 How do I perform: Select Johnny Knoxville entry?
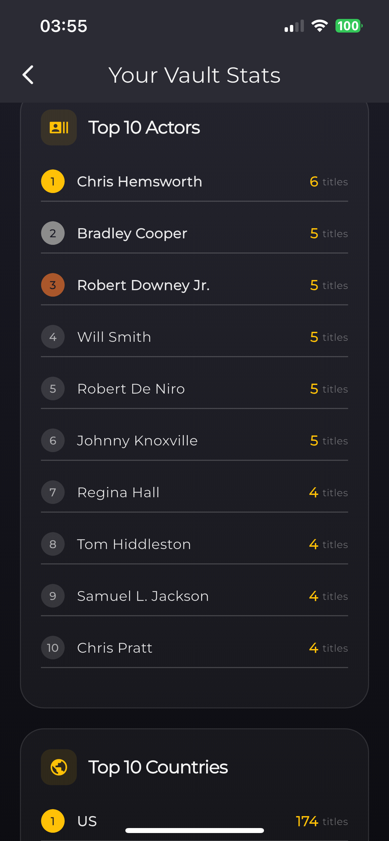[x=137, y=441]
